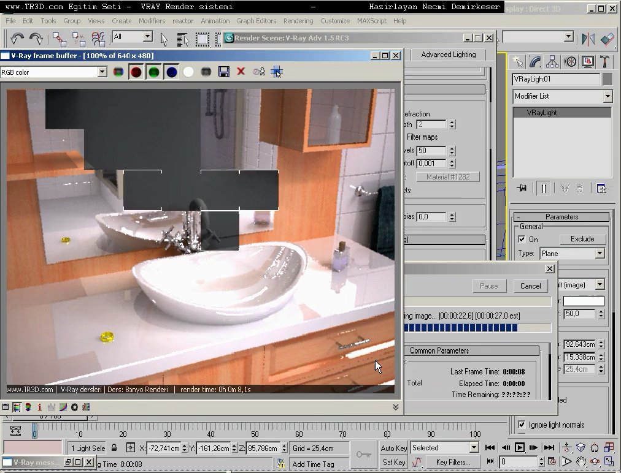
Task: Switch to Advanced Lighting tab
Action: click(x=449, y=55)
